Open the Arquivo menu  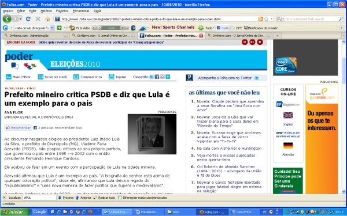pyautogui.click(x=8, y=11)
